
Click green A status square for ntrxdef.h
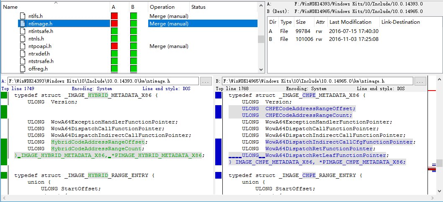click(114, 53)
